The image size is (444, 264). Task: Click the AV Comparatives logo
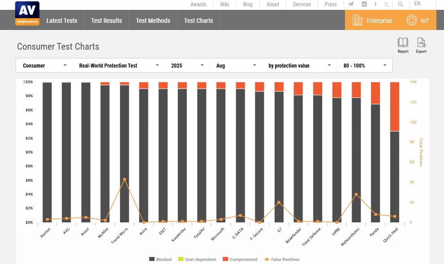[x=27, y=13]
